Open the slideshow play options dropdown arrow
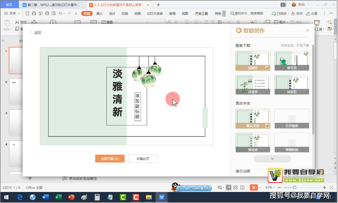 (260, 187)
